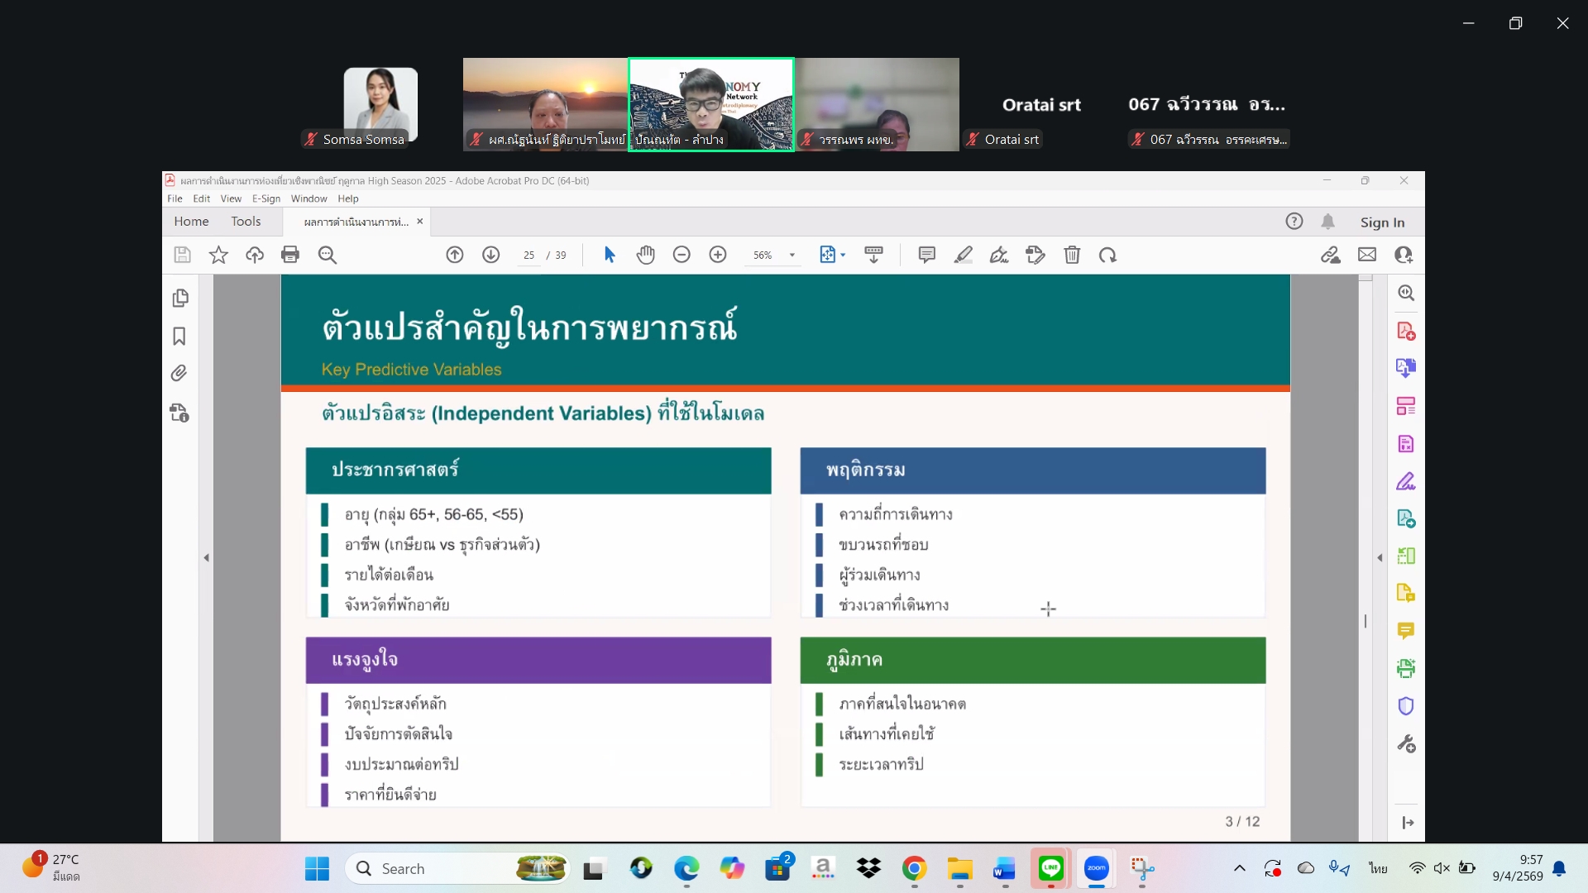Click the Selection arrow tool
This screenshot has height=893, width=1588.
pyautogui.click(x=610, y=255)
